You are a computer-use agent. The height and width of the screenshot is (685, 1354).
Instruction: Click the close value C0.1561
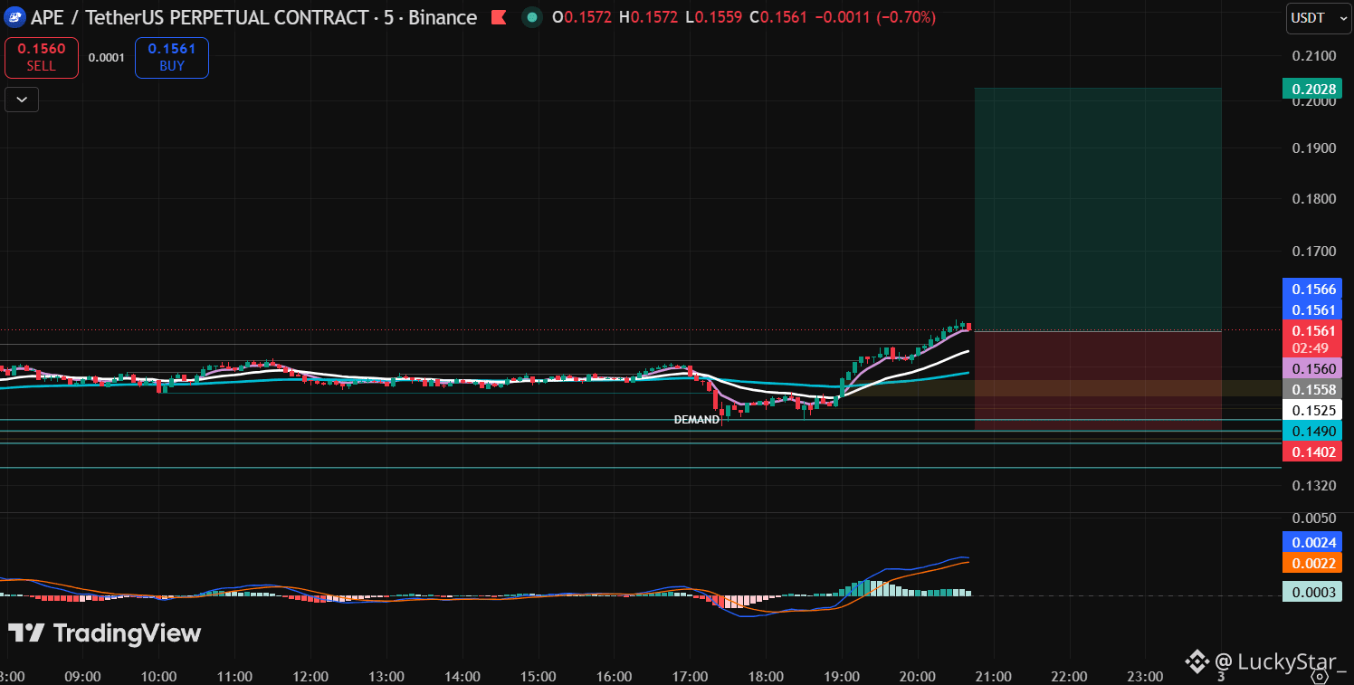[779, 17]
